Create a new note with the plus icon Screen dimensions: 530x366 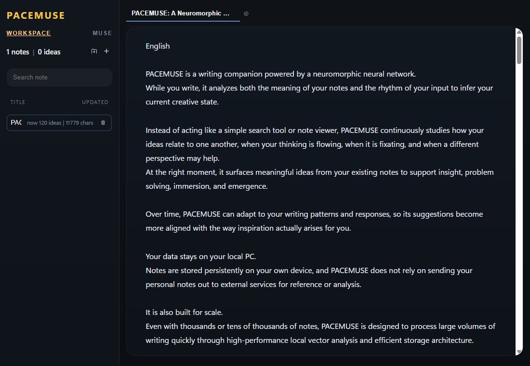pyautogui.click(x=106, y=51)
